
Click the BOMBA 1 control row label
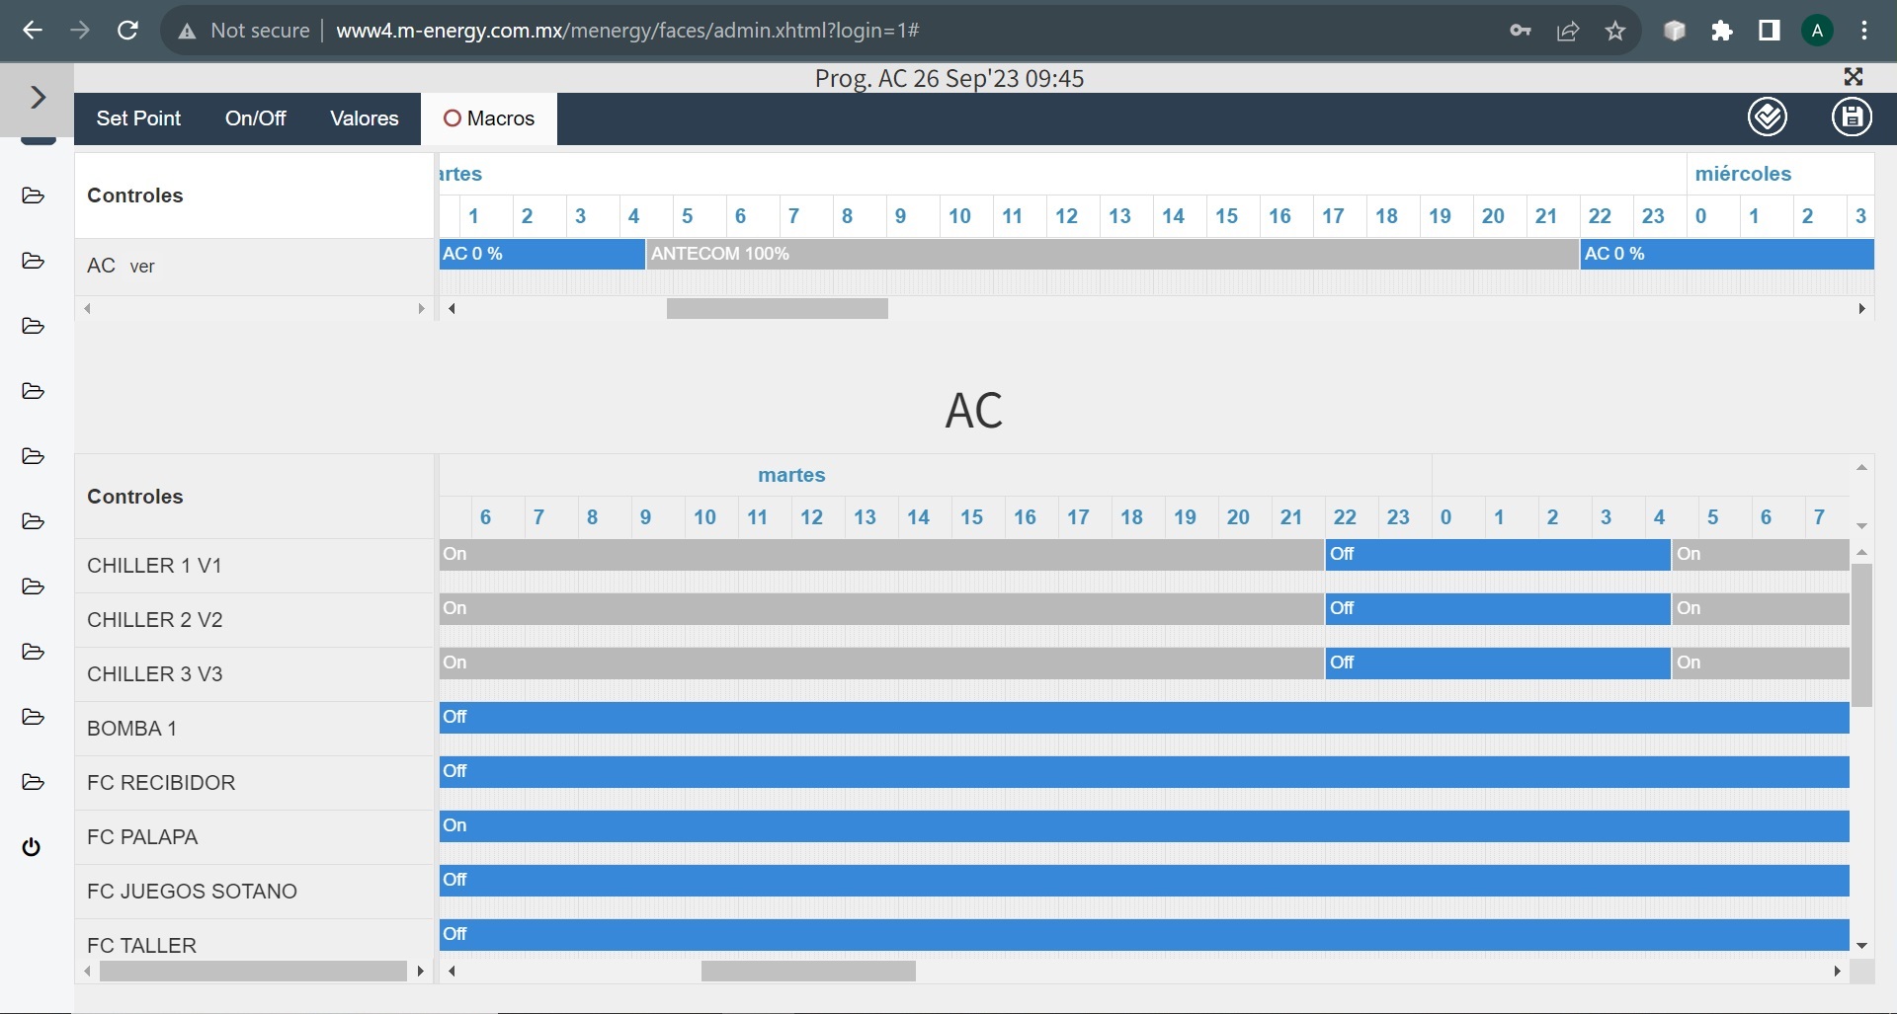point(131,729)
